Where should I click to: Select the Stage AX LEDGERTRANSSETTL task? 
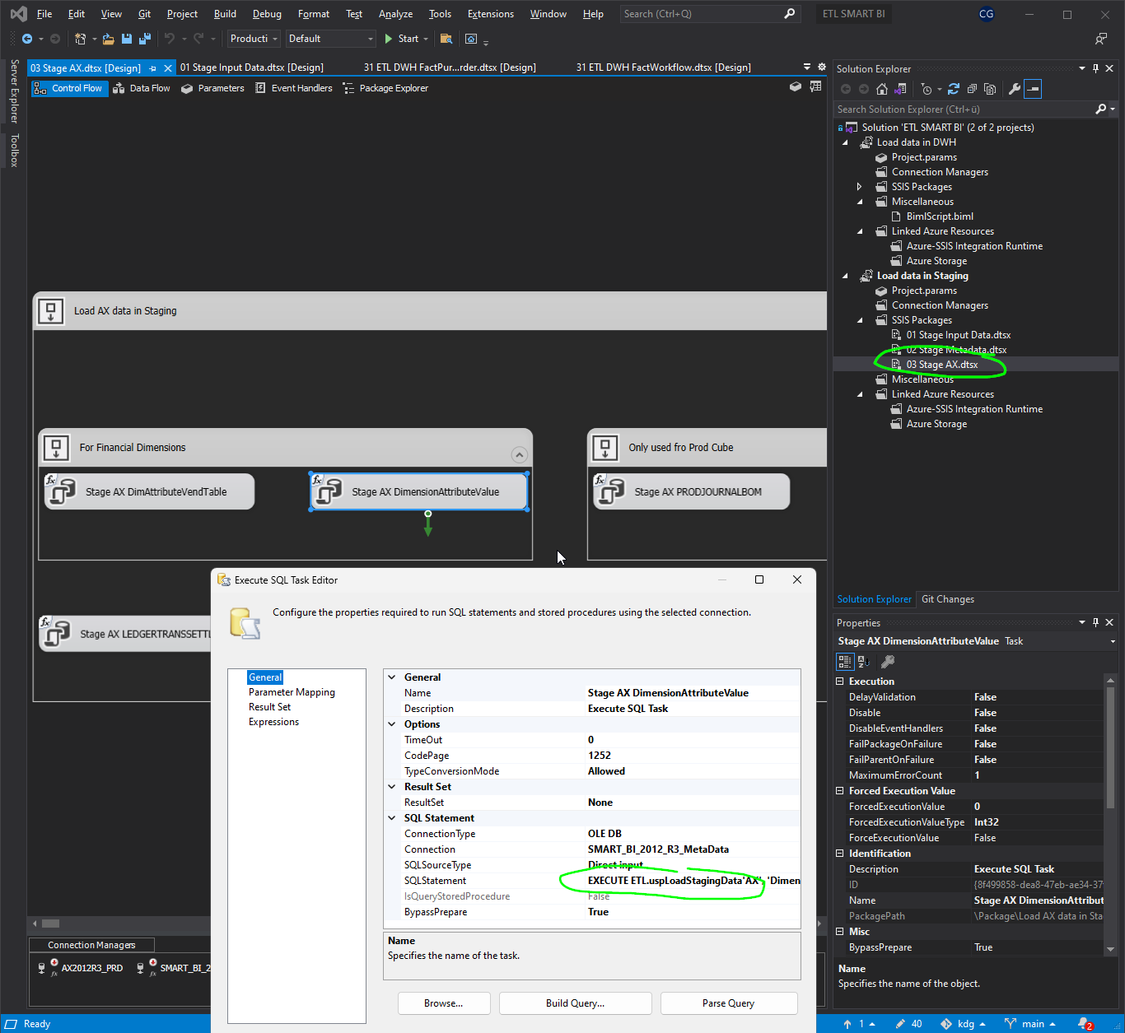pyautogui.click(x=125, y=634)
